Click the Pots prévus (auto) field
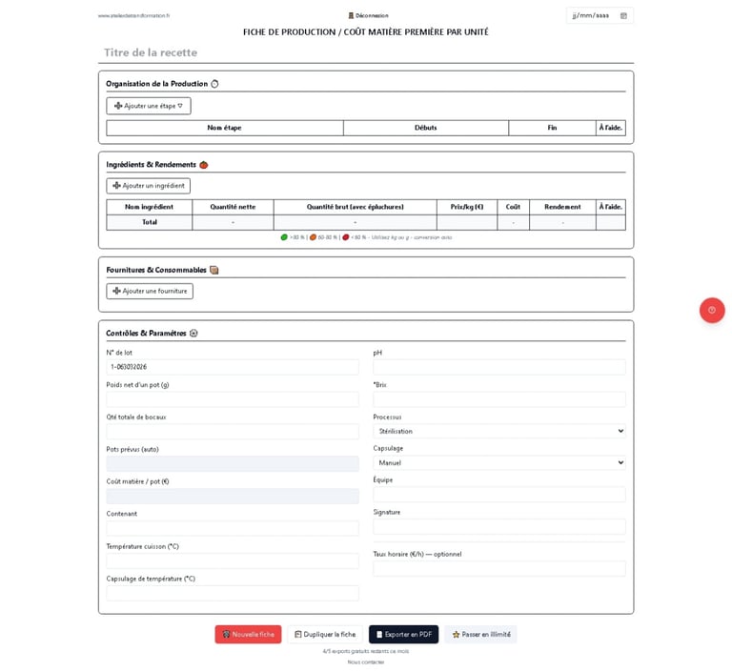This screenshot has height=672, width=732. pos(233,463)
